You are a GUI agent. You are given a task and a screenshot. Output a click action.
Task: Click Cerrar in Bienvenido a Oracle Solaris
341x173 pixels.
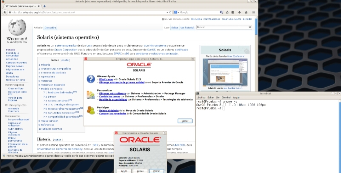[x=157, y=171]
